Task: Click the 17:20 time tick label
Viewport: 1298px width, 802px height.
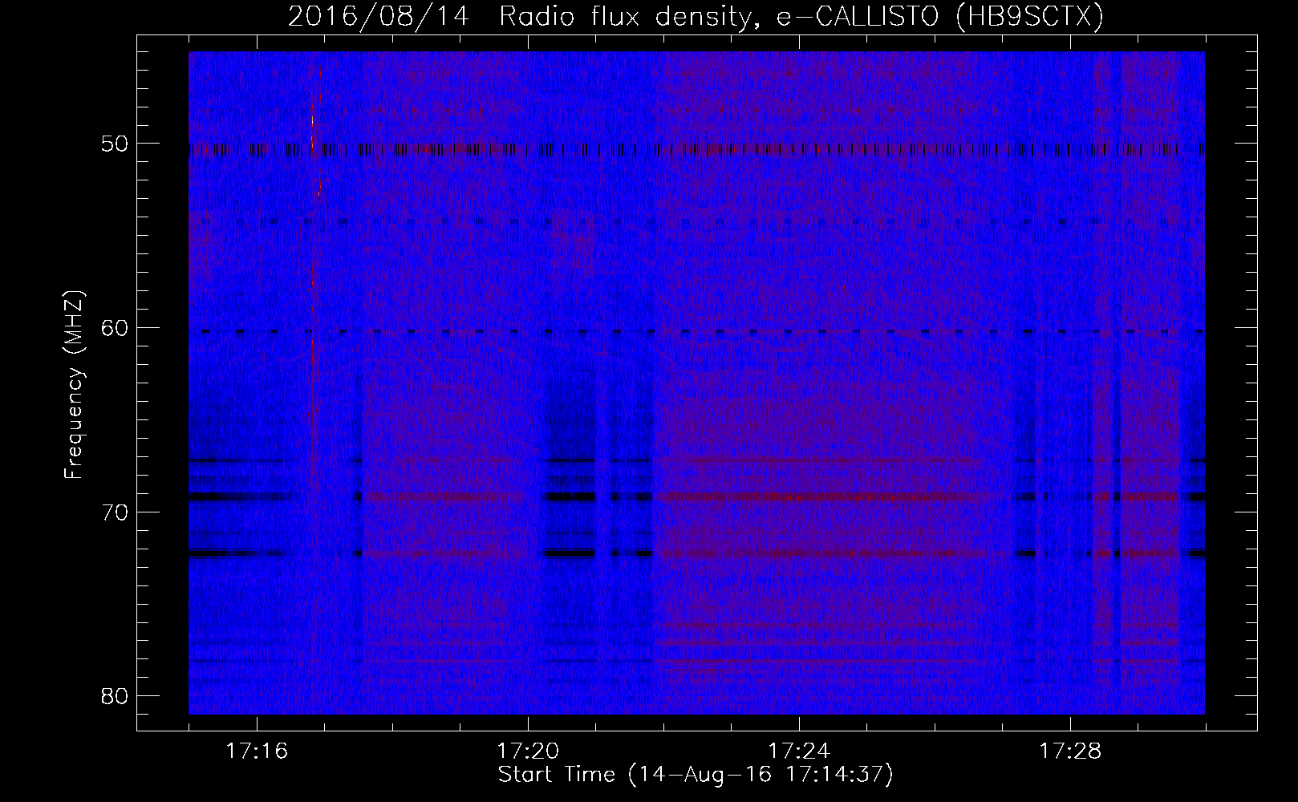Action: click(528, 751)
